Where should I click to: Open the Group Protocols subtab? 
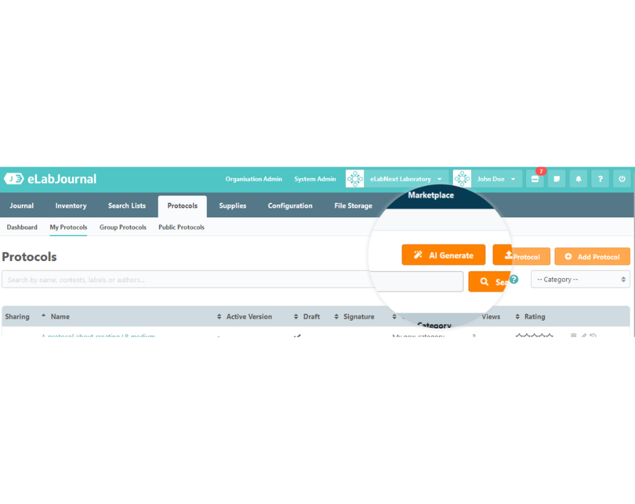coord(122,227)
